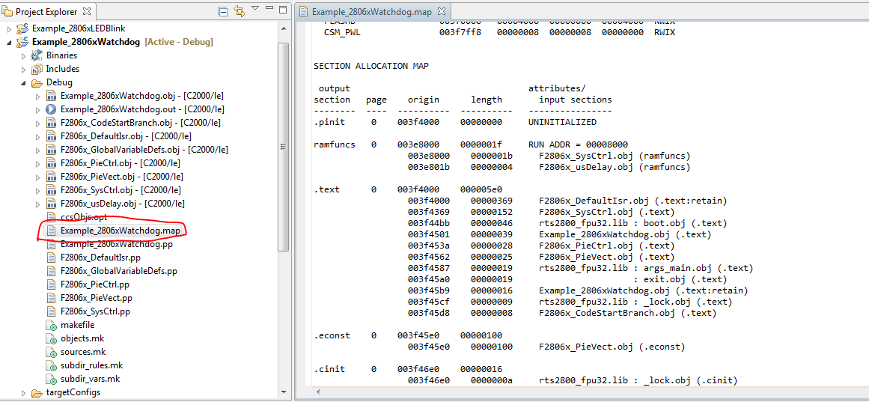Click Project Explorer vertical scrollbar thumb

(x=284, y=145)
